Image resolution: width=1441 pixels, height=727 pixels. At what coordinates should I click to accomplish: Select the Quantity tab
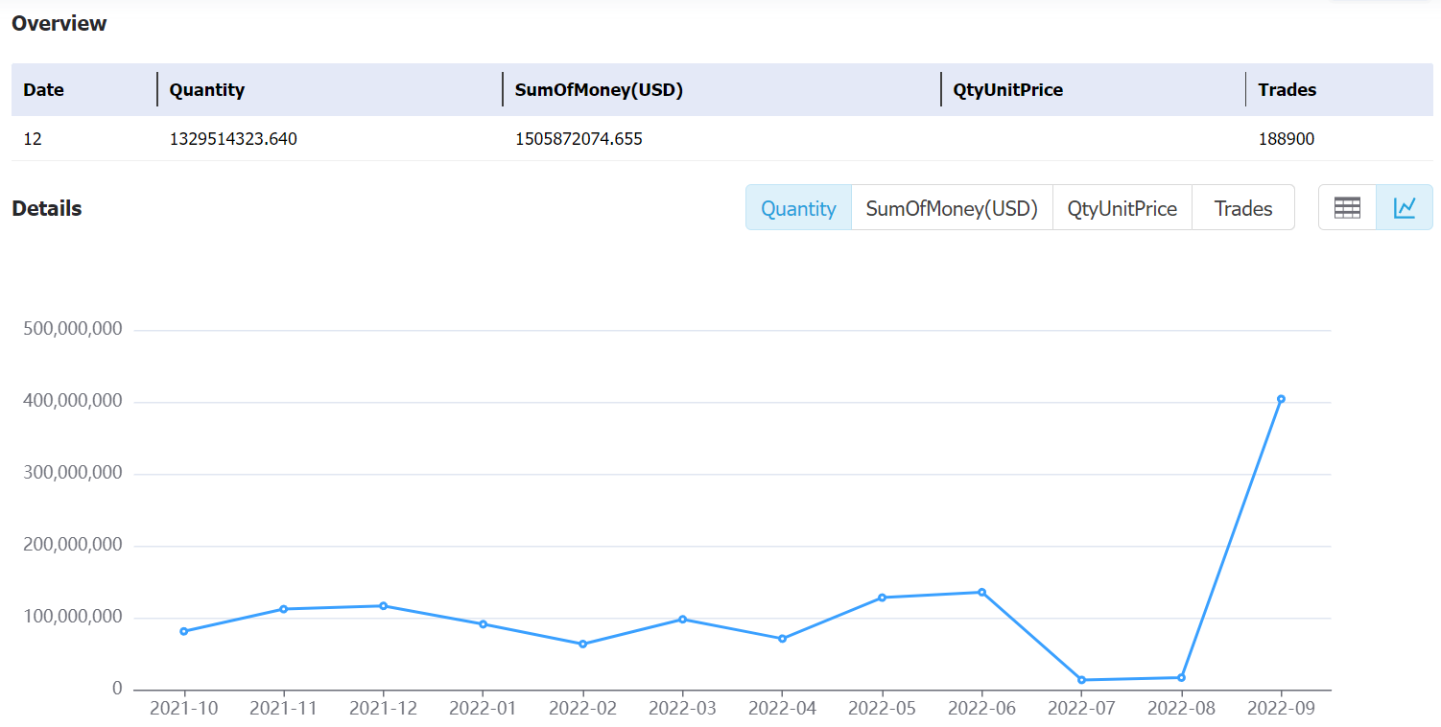(x=798, y=208)
